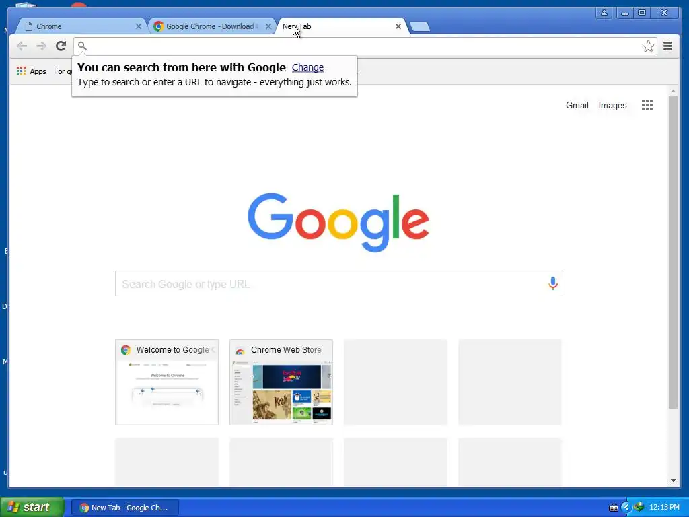The image size is (689, 517).
Task: Click the scrollbar down arrow
Action: tap(673, 481)
